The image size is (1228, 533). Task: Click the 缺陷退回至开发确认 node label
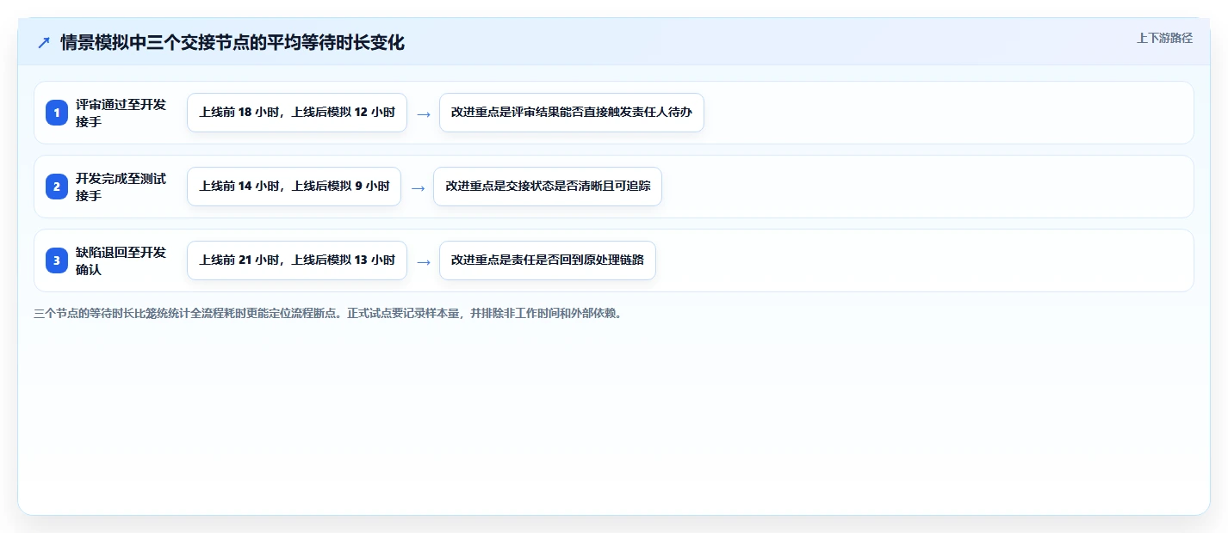pyautogui.click(x=121, y=260)
